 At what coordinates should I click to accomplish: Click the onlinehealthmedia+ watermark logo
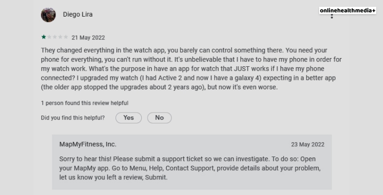(347, 10)
